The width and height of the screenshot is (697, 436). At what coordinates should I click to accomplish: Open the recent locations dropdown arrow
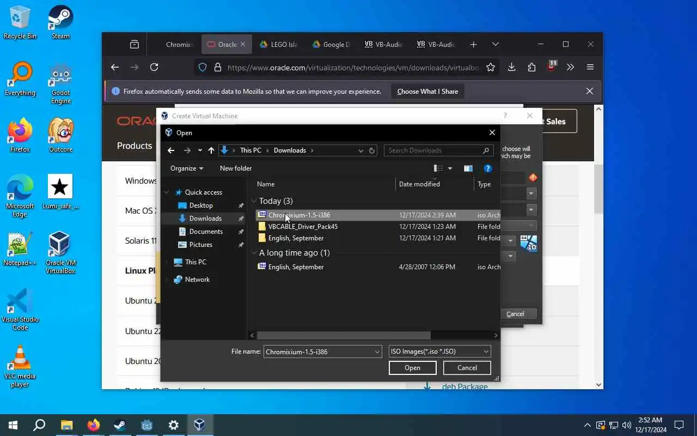click(200, 150)
